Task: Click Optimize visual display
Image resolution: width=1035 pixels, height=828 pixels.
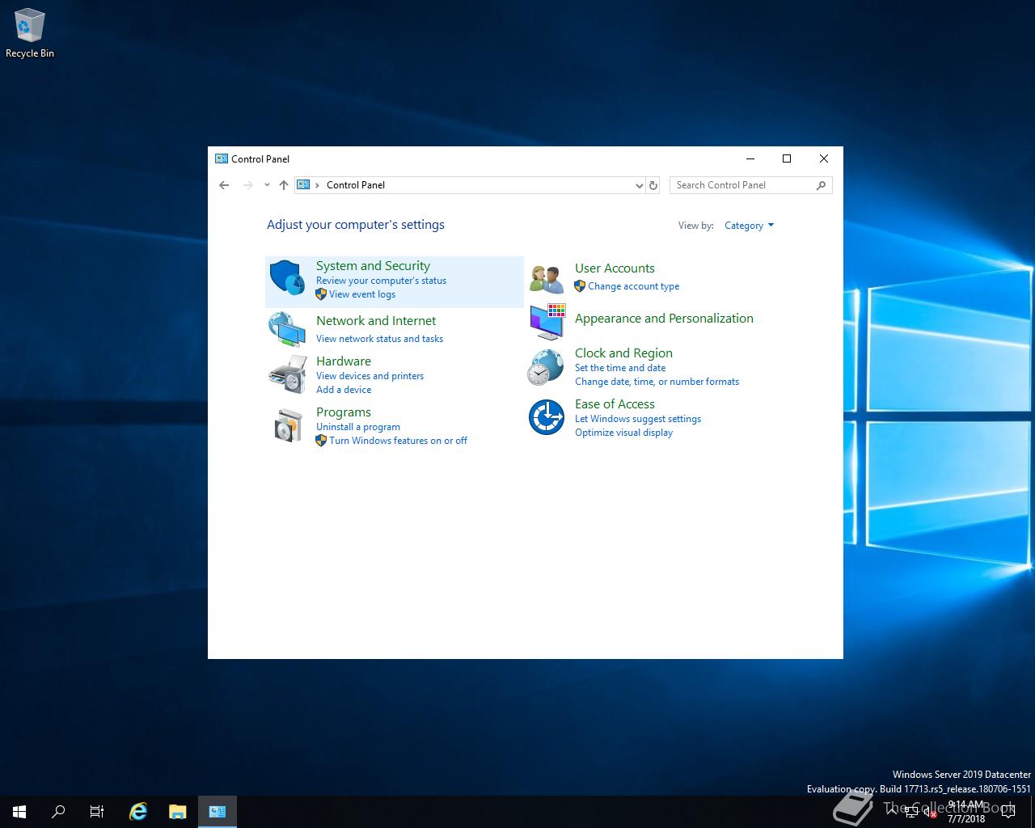Action: 623,433
